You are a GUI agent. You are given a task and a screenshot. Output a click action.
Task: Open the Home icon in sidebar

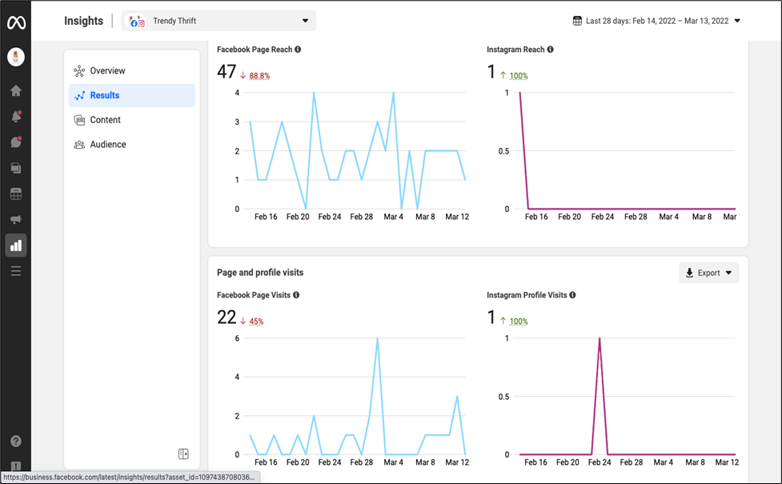tap(16, 90)
